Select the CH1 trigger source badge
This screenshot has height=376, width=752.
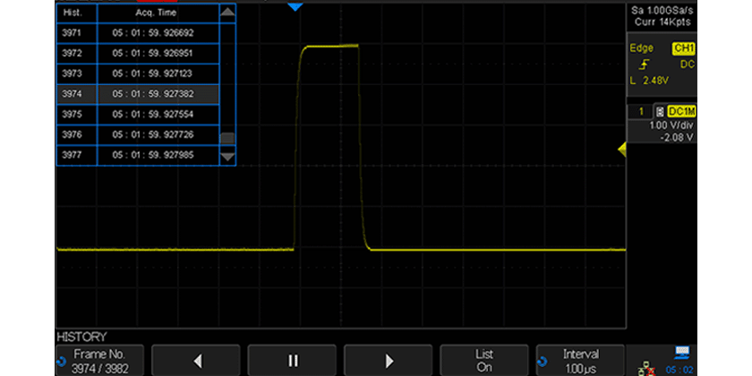point(682,48)
